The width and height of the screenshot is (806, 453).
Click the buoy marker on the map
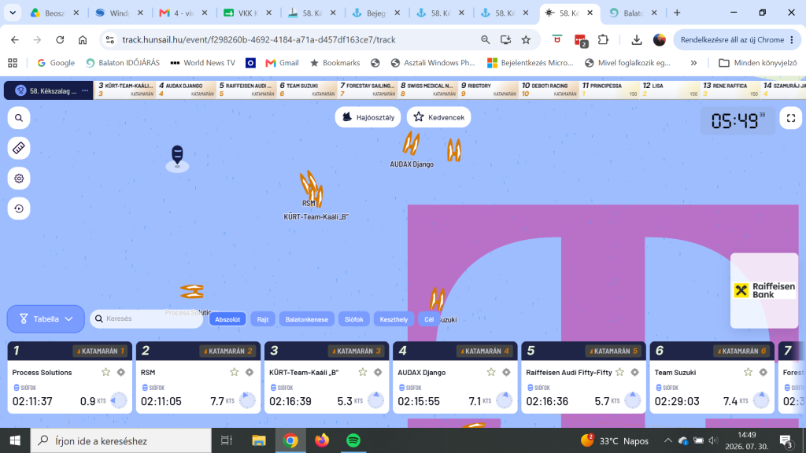pos(177,157)
